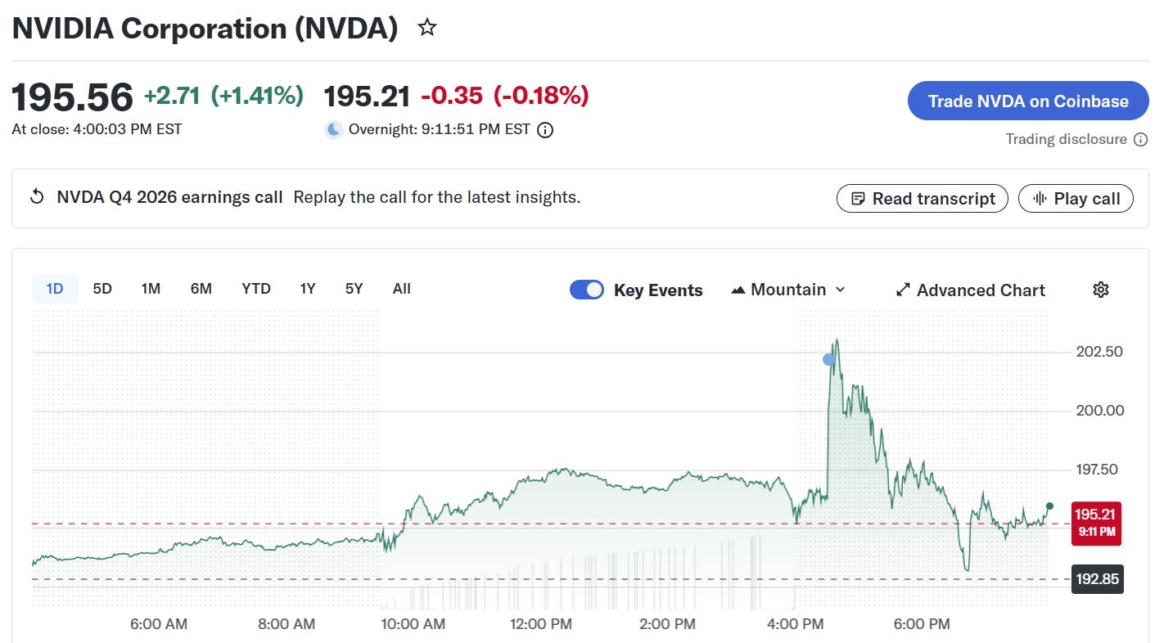The image size is (1164, 643).
Task: Open the Advanced Chart link
Action: (971, 290)
